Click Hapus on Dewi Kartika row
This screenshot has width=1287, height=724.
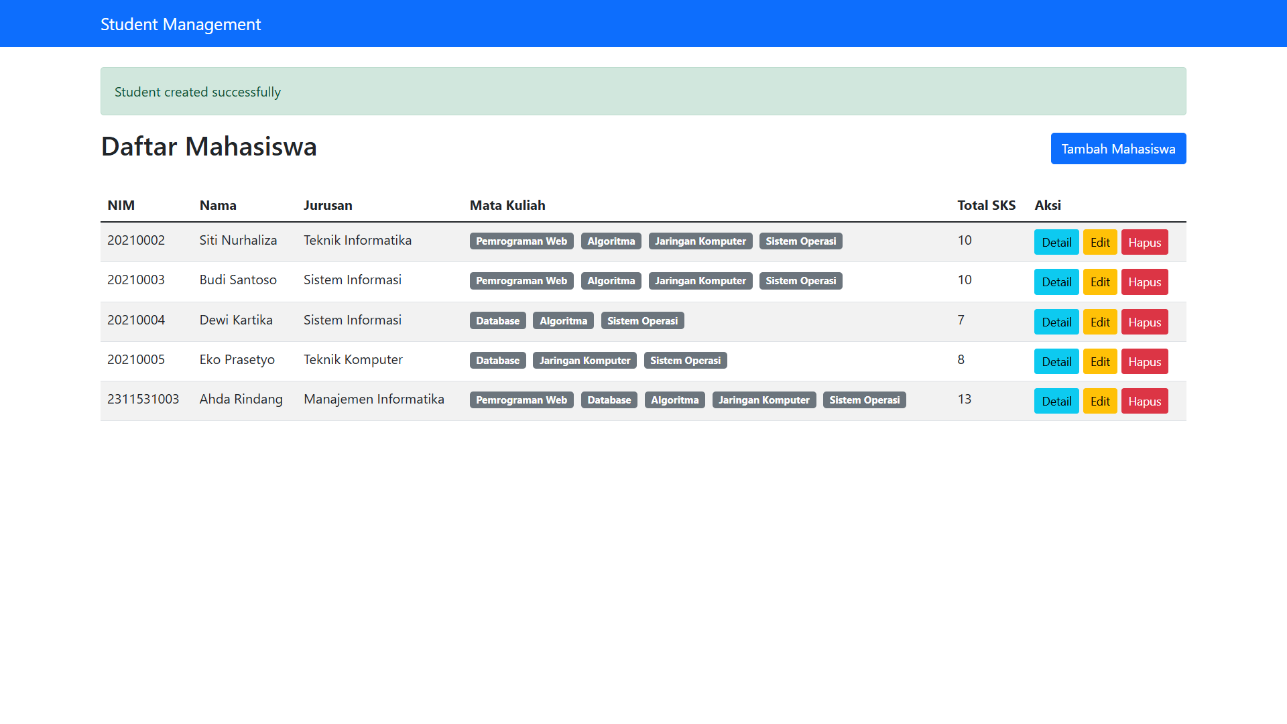(x=1144, y=322)
